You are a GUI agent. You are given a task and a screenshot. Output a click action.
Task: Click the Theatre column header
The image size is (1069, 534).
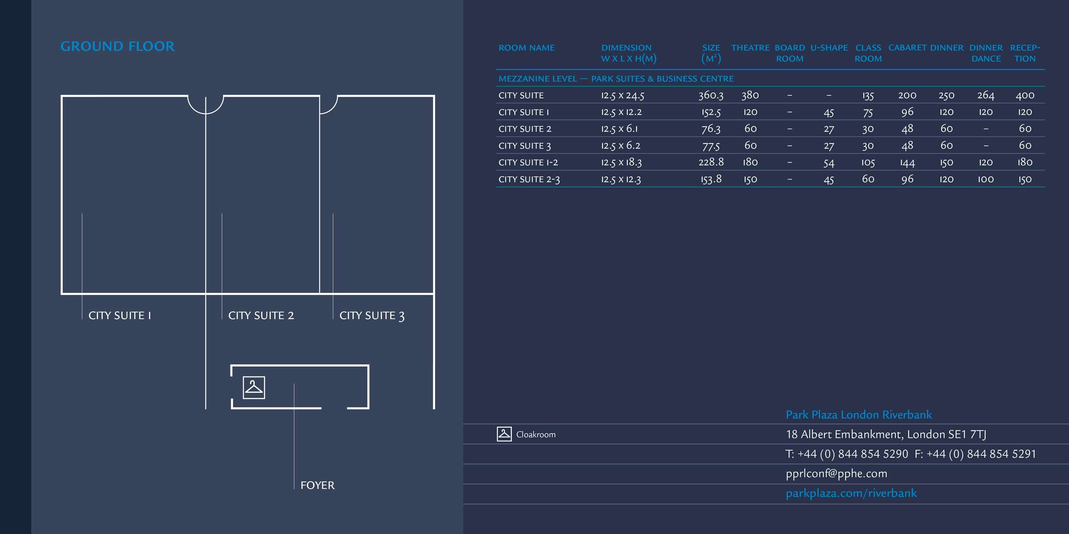pos(750,48)
